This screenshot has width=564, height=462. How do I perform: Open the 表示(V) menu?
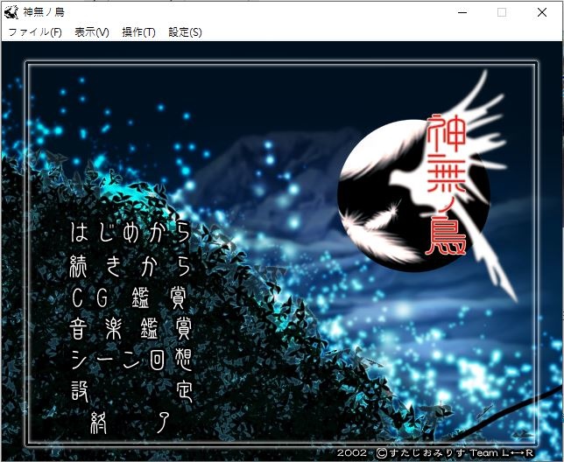[x=92, y=32]
